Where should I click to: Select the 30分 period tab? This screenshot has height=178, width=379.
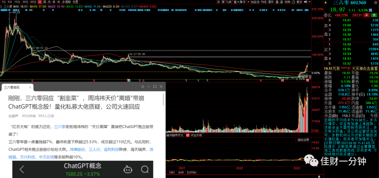point(25,2)
